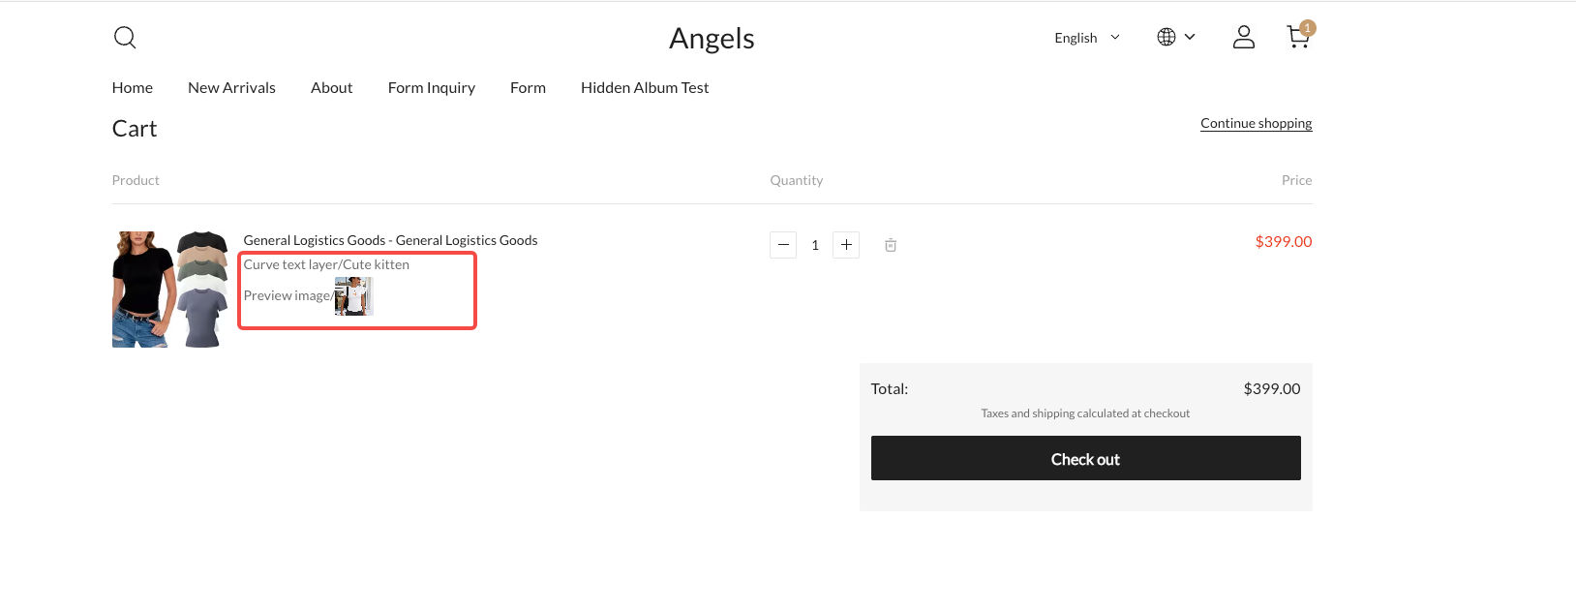This screenshot has height=611, width=1576.
Task: Open the About page
Action: pyautogui.click(x=331, y=87)
